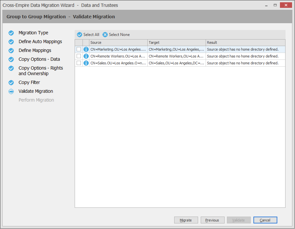Click the Select All checkmark icon
The height and width of the screenshot is (229, 295).
(79, 35)
